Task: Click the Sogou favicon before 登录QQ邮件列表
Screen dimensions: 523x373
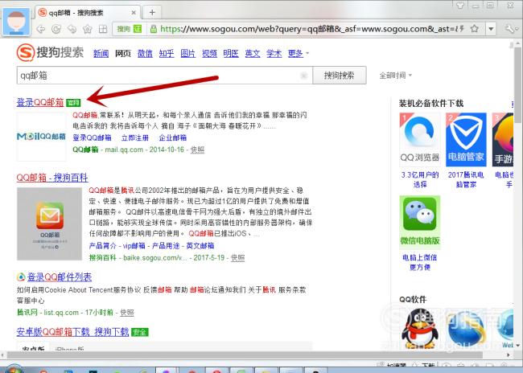Action: 21,277
